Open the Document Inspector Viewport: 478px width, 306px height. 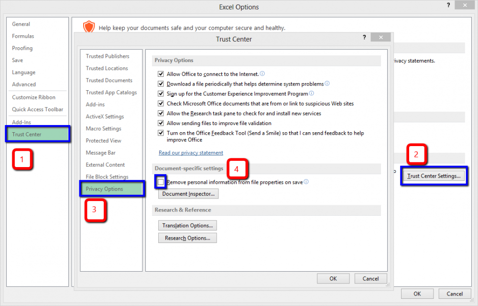188,194
